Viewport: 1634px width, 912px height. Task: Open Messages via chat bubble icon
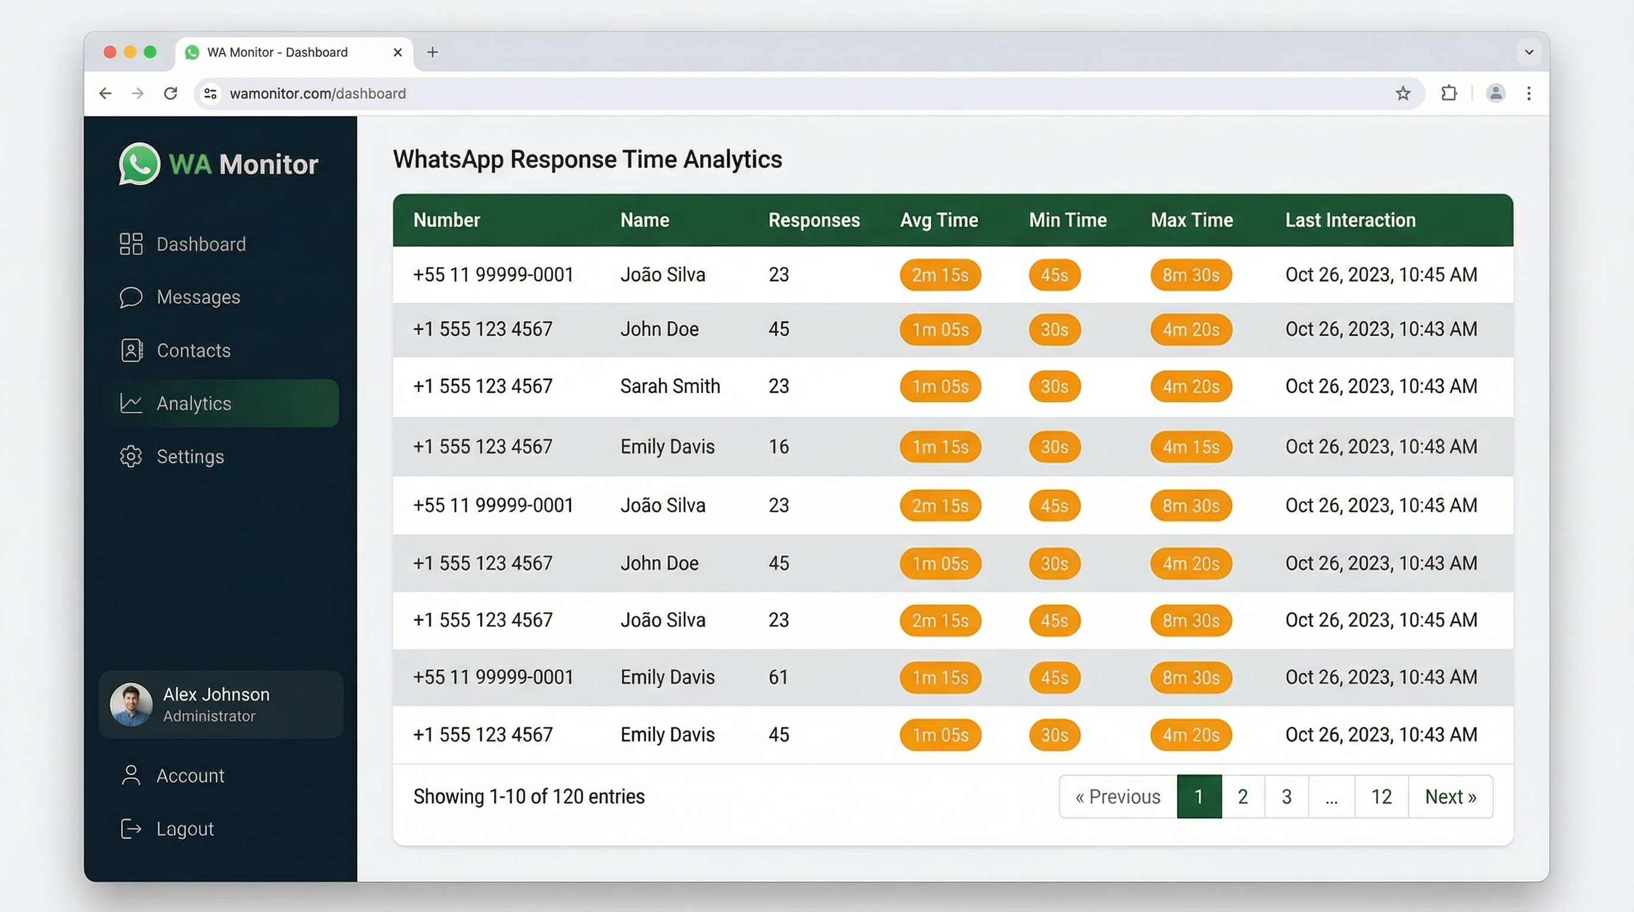tap(131, 297)
